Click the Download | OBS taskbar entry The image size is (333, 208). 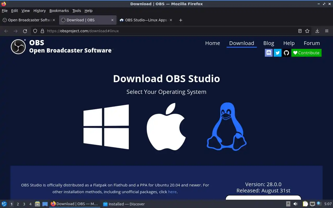tap(75, 204)
